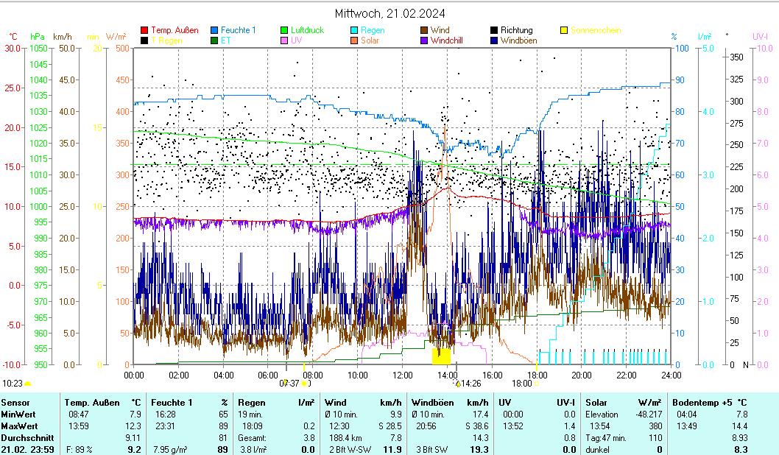Image resolution: width=779 pixels, height=455 pixels.
Task: Click the cyan Regen legend swatch
Action: pos(354,30)
